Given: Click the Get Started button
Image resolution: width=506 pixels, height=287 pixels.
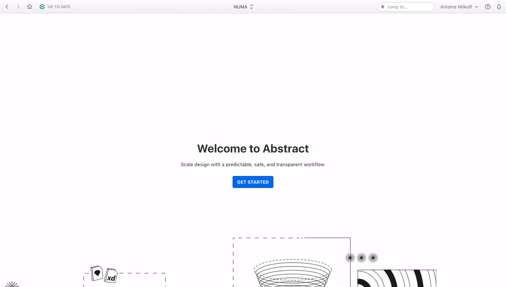Looking at the screenshot, I should (x=253, y=182).
